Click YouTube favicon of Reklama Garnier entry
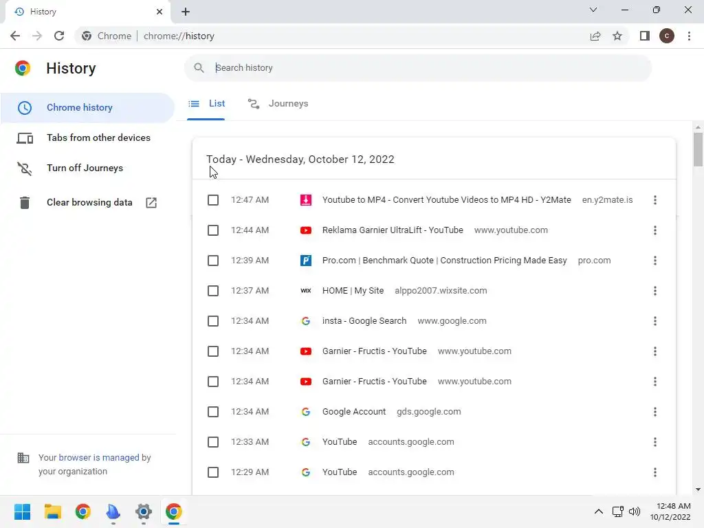The height and width of the screenshot is (528, 704). 306,230
